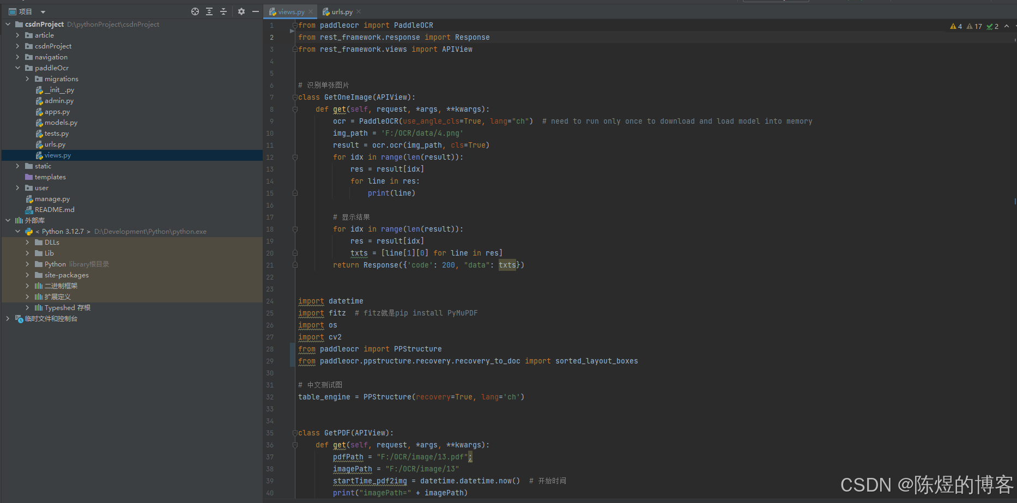The height and width of the screenshot is (503, 1017).
Task: Select urls.py in the project tree
Action: tap(51, 144)
